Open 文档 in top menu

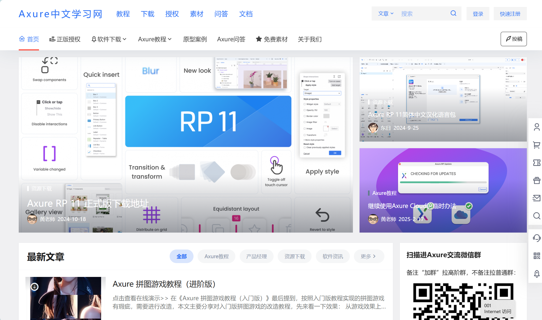tap(246, 14)
